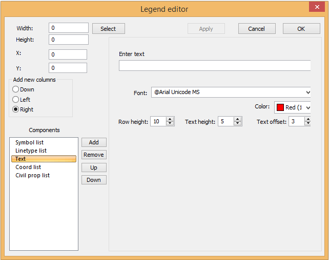
Task: Expand the Color dropdown
Action: click(x=307, y=107)
